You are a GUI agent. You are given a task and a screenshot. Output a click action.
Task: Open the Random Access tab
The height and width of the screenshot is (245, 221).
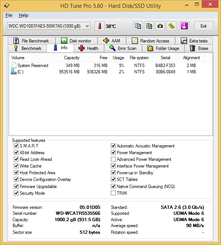tap(151, 41)
